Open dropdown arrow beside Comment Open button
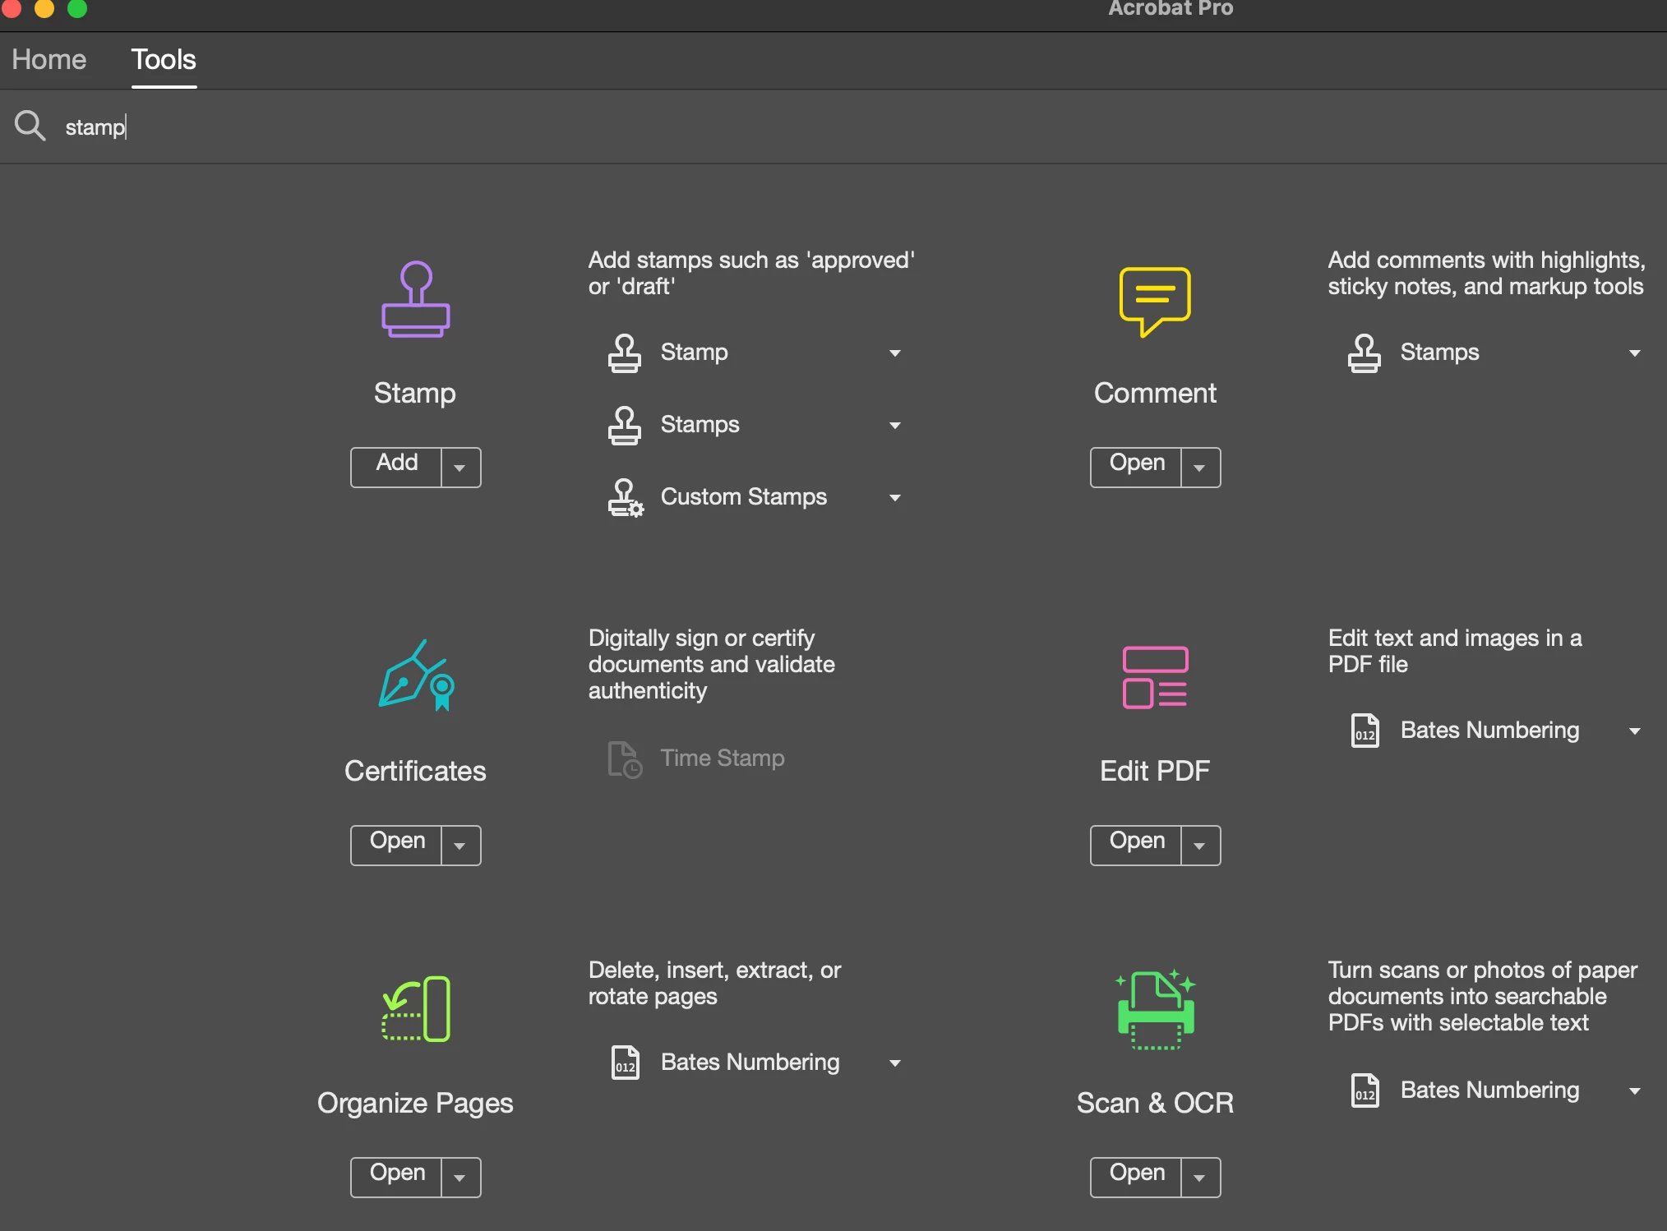The height and width of the screenshot is (1231, 1667). (1200, 468)
